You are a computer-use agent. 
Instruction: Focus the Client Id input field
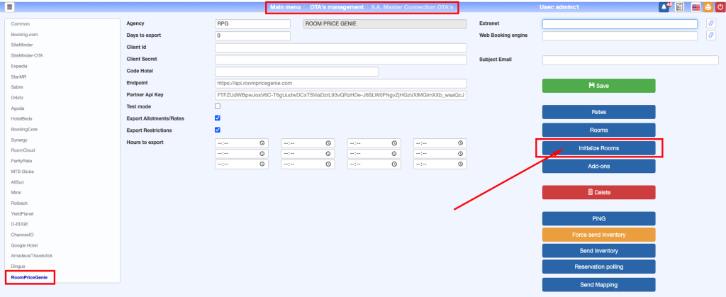click(340, 47)
